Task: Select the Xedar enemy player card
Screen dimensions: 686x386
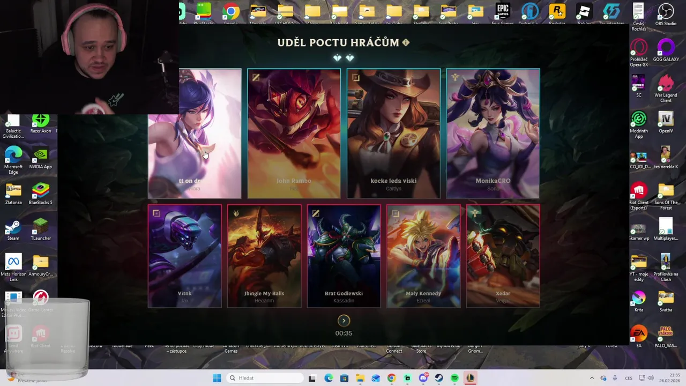Action: [x=503, y=256]
